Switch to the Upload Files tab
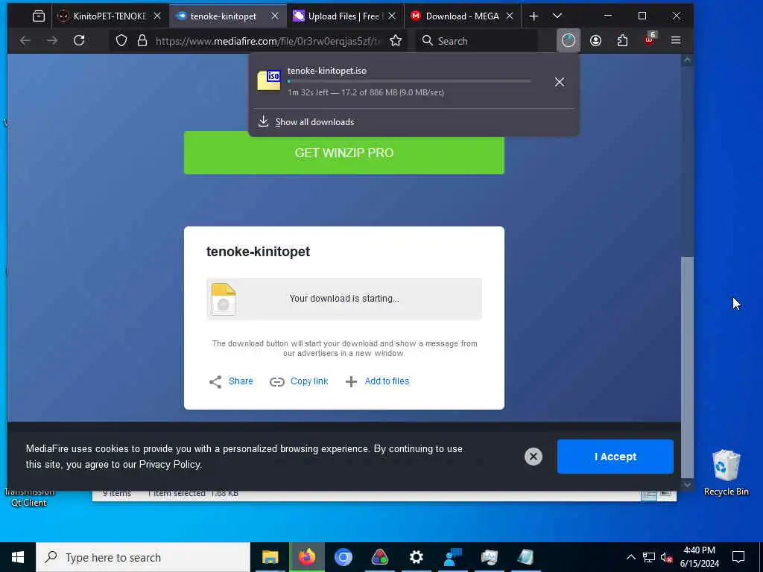This screenshot has width=763, height=572. click(343, 16)
